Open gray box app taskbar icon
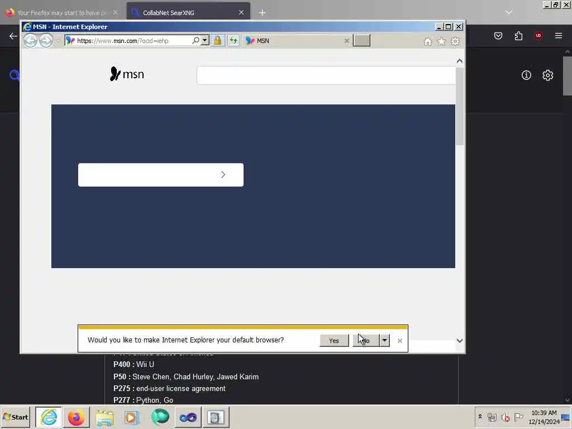The height and width of the screenshot is (429, 572). 216,417
